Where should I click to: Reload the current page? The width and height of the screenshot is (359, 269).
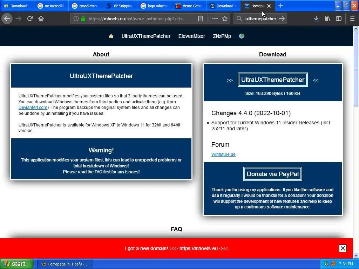point(30,19)
